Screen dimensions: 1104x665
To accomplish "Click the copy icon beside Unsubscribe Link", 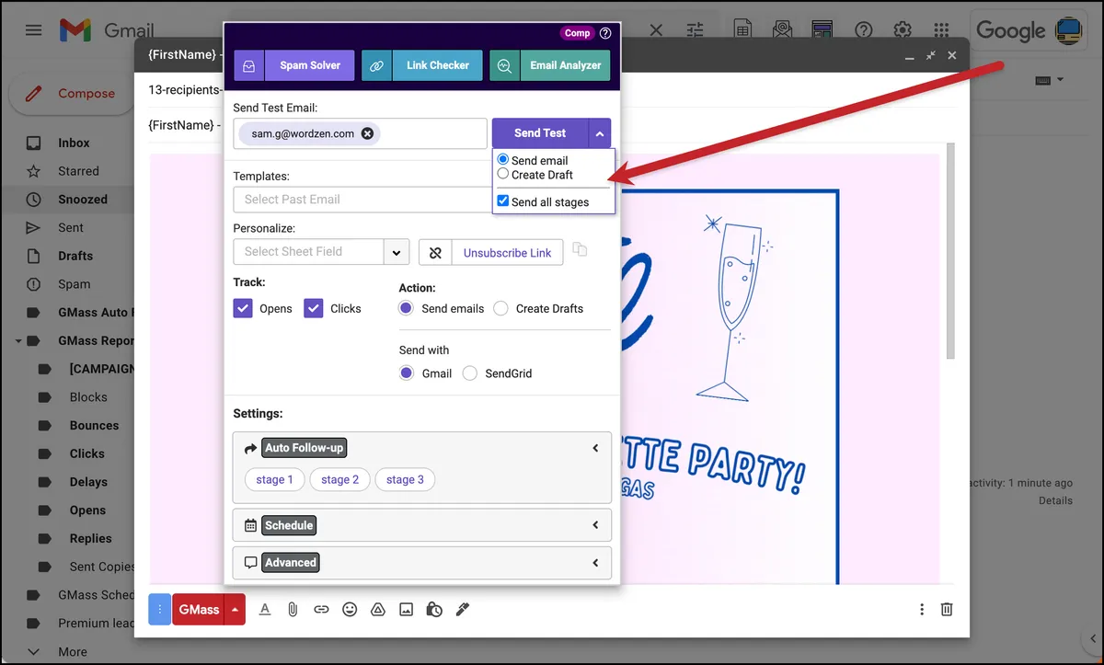I will click(x=579, y=249).
